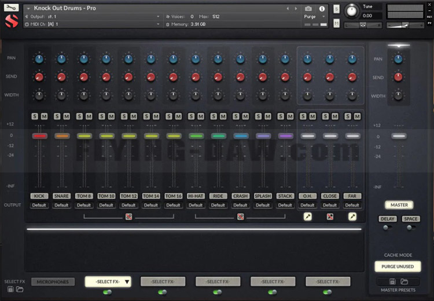Toggle the O.H. microphone icon

tap(307, 216)
